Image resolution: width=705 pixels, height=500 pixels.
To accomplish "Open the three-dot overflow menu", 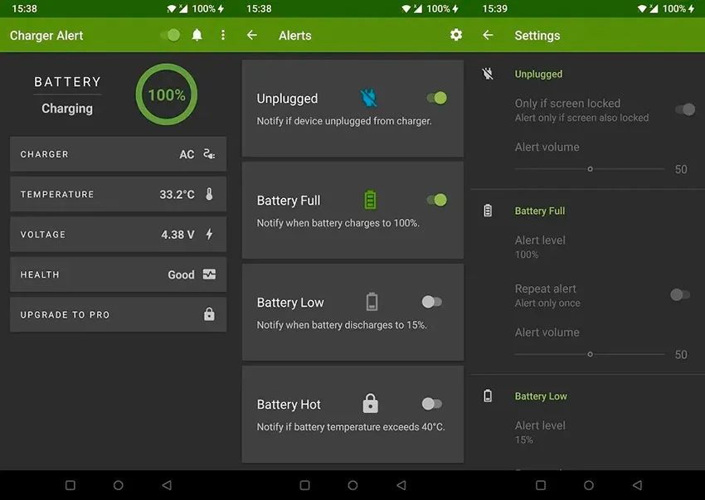I will 223,35.
